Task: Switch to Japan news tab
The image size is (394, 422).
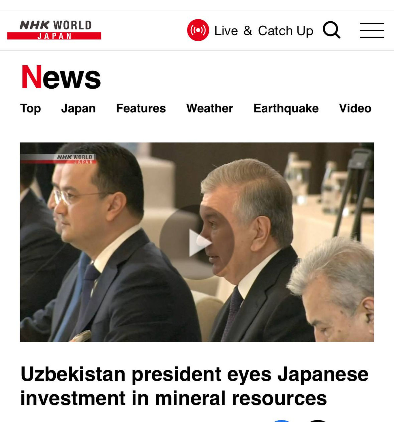Action: 78,109
